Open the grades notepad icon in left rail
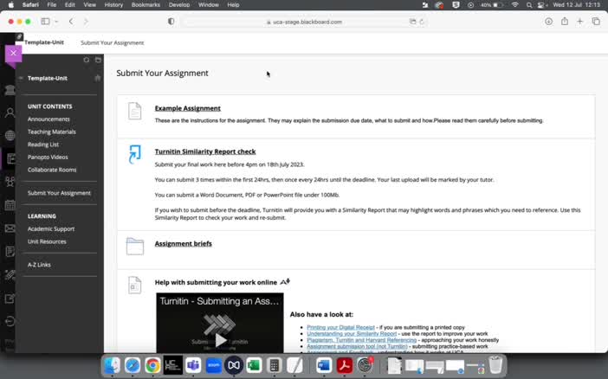 (10, 252)
